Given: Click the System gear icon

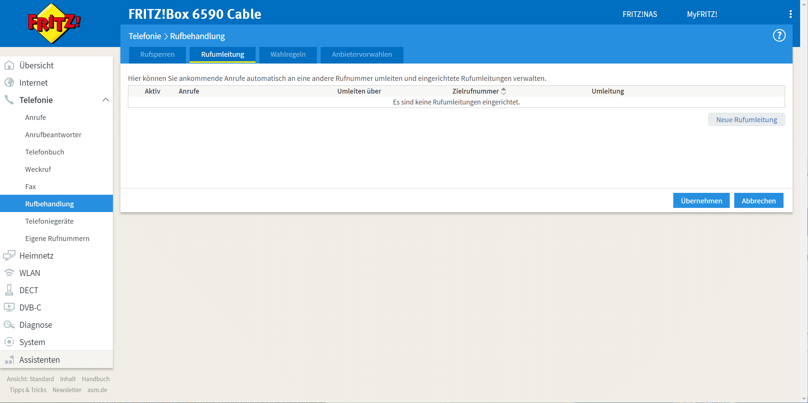Looking at the screenshot, I should click(x=9, y=342).
